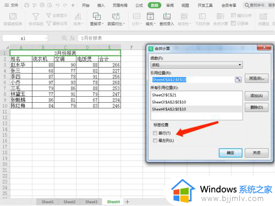
Task: Open the 重复项 duplicates dropdown
Action: coord(97,19)
